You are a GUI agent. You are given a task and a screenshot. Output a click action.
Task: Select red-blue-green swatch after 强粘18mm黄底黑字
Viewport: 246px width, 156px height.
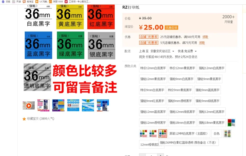click(x=231, y=122)
